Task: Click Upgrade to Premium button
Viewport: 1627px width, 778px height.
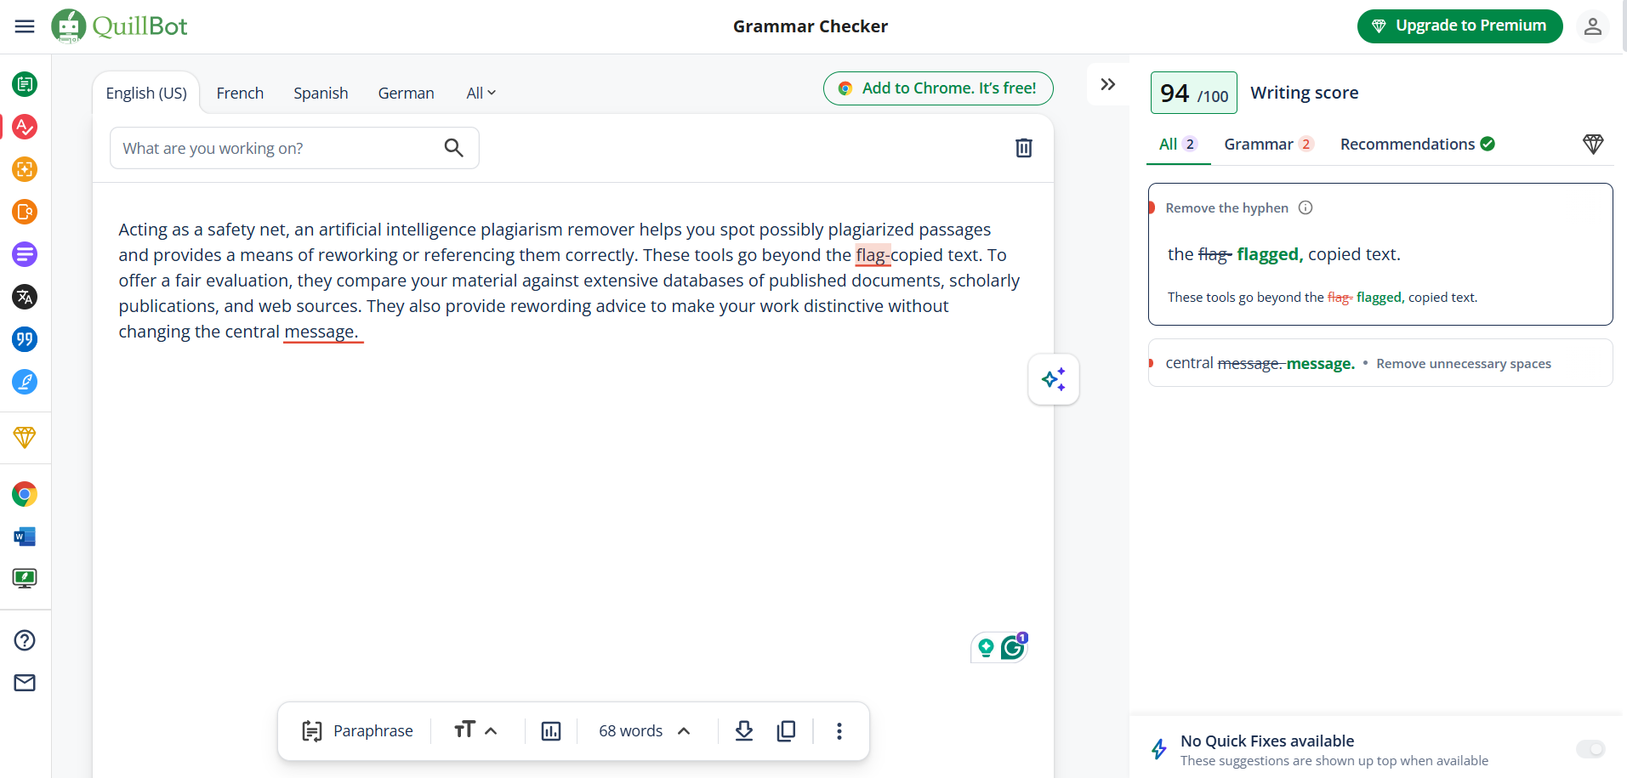Action: click(x=1459, y=26)
